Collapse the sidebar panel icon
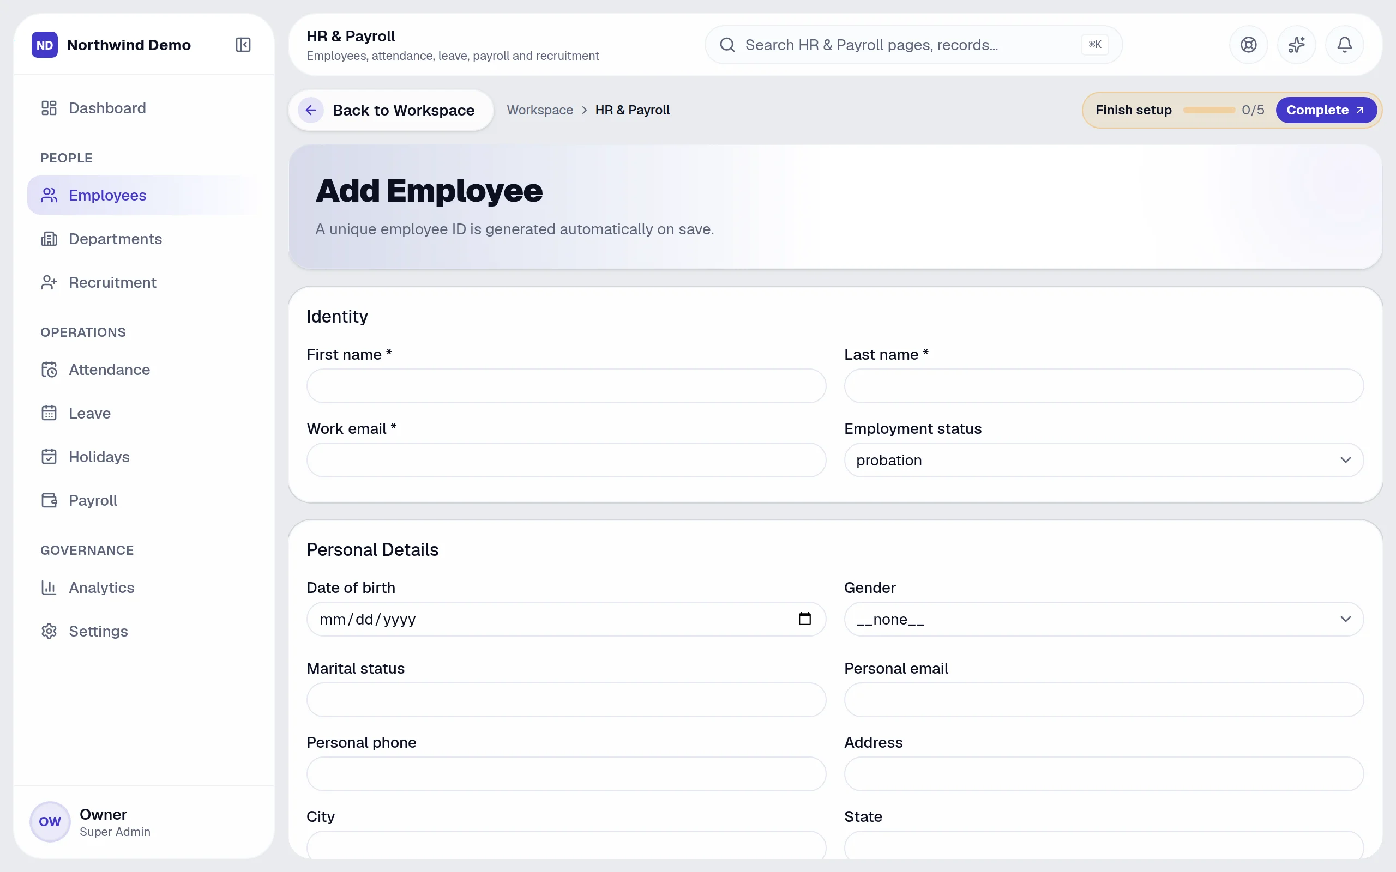The height and width of the screenshot is (872, 1396). click(243, 44)
